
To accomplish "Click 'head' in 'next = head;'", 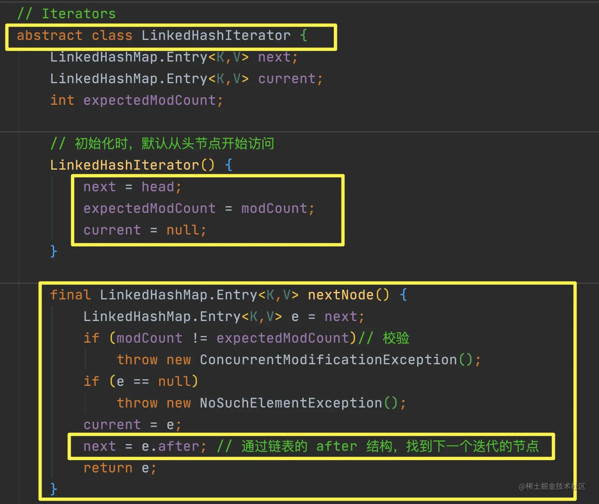I will pyautogui.click(x=158, y=187).
